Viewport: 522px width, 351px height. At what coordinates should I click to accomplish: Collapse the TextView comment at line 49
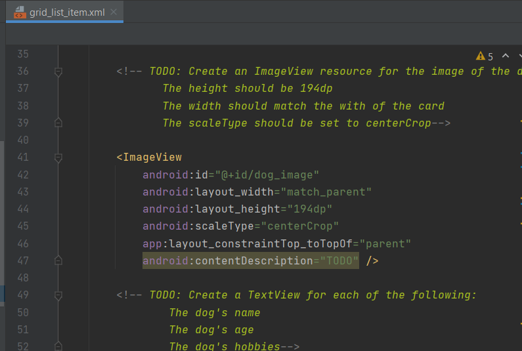coord(58,295)
